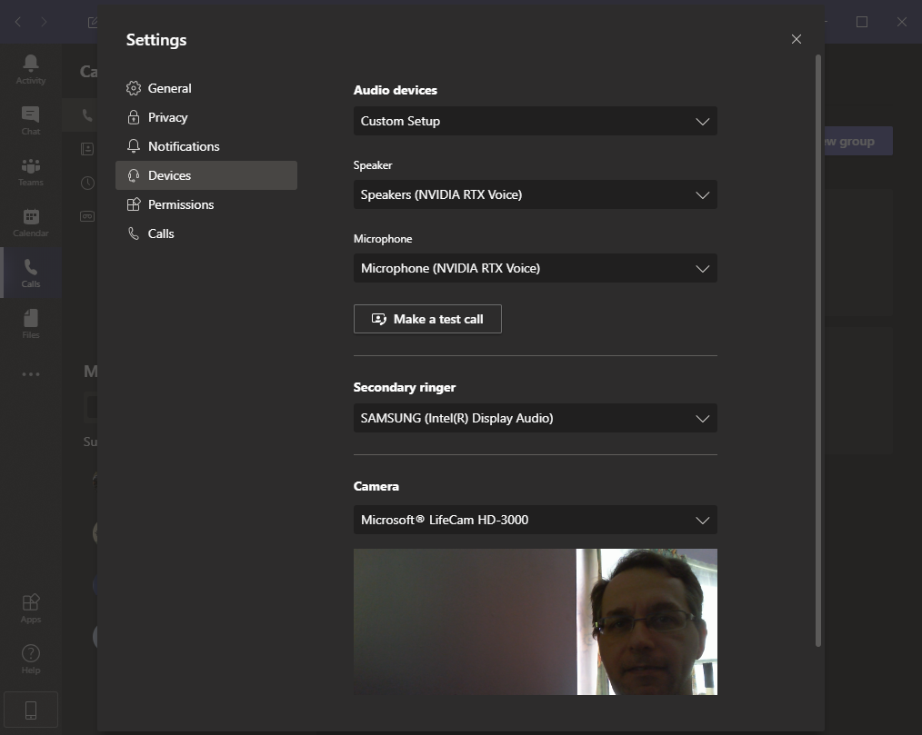
Task: Click the camera preview image
Action: pyautogui.click(x=535, y=621)
